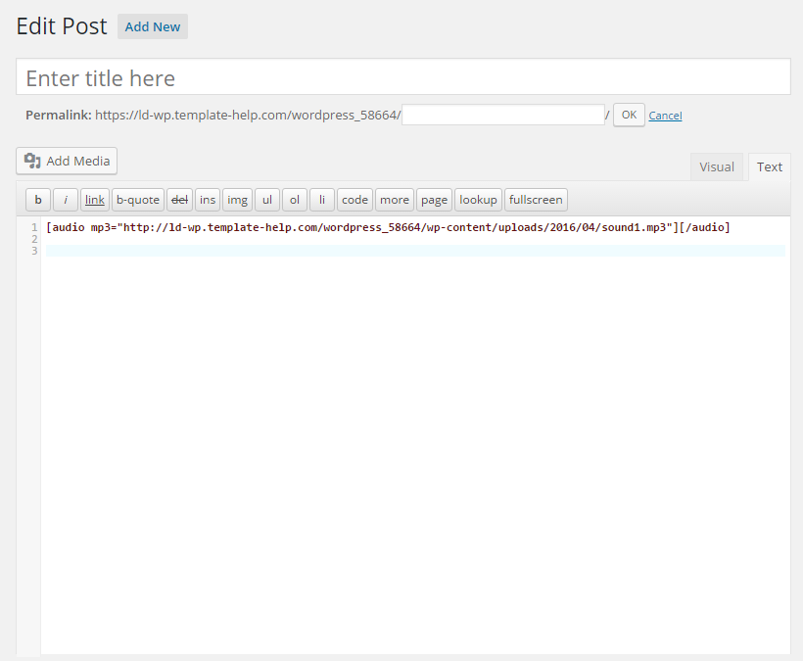This screenshot has height=661, width=803.
Task: Insert page break with page button
Action: click(x=434, y=200)
